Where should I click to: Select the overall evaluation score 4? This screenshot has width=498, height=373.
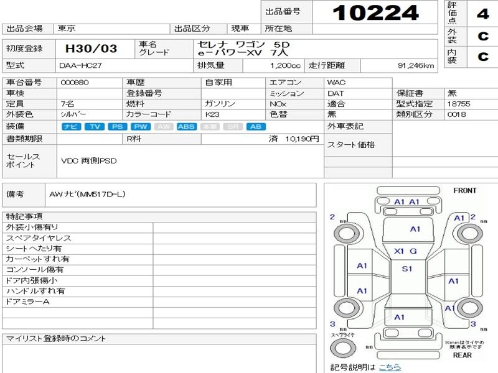[483, 14]
